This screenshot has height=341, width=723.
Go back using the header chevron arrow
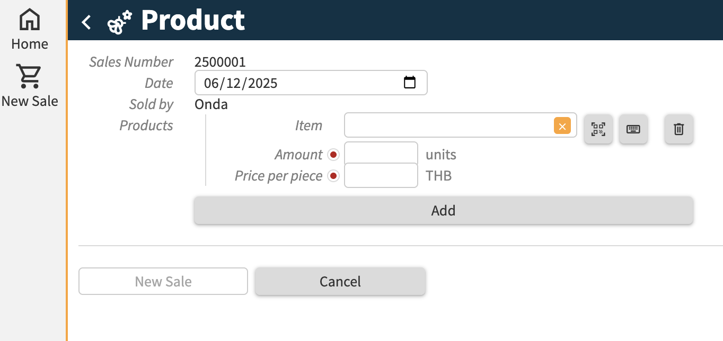pos(86,22)
